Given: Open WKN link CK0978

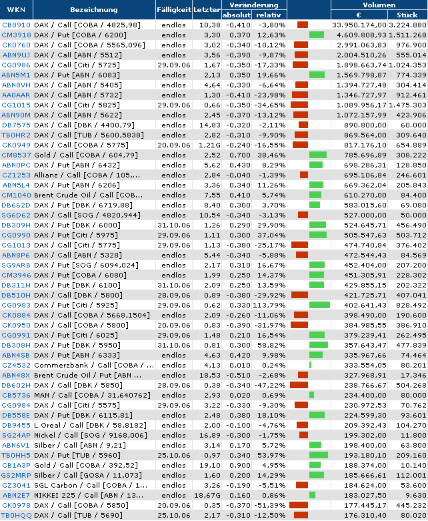Looking at the screenshot, I should tap(16, 506).
